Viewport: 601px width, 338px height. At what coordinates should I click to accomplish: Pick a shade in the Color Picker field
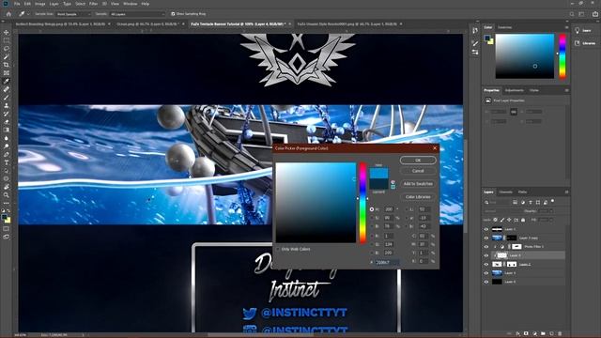(x=316, y=203)
